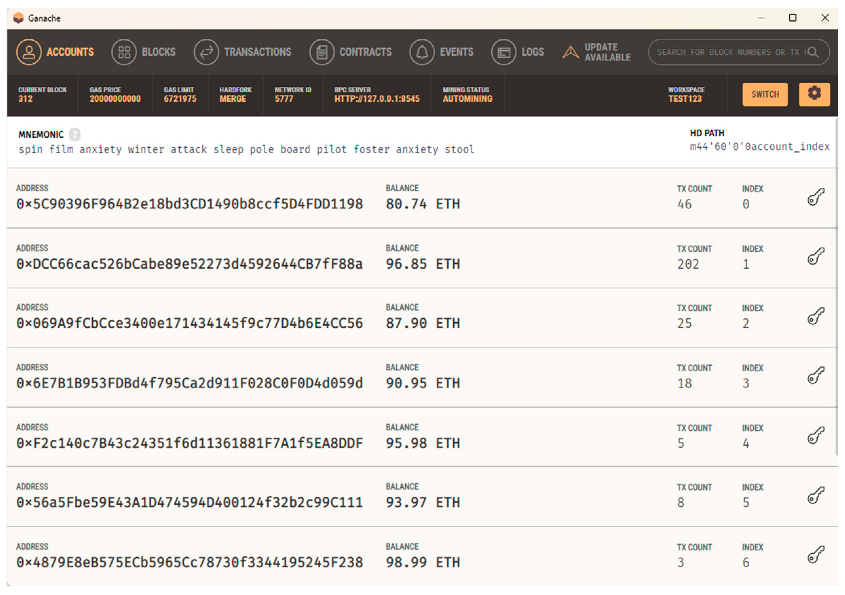Click the gas price value 20000000000
The width and height of the screenshot is (845, 595).
pos(115,99)
